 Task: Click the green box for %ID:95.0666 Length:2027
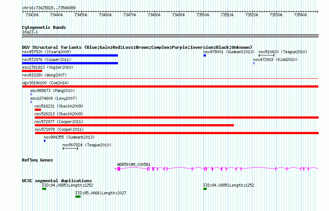78,197
